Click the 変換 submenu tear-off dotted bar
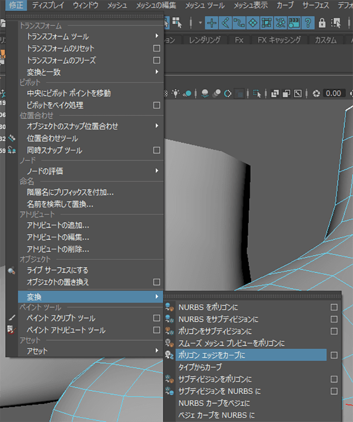Image resolution: width=353 pixels, height=422 pixels. pyautogui.click(x=252, y=296)
